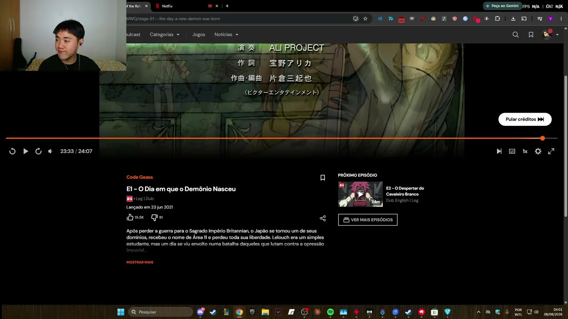Close the Code Geass browser tab
Screen dimensions: 568x319
pyautogui.click(x=146, y=6)
